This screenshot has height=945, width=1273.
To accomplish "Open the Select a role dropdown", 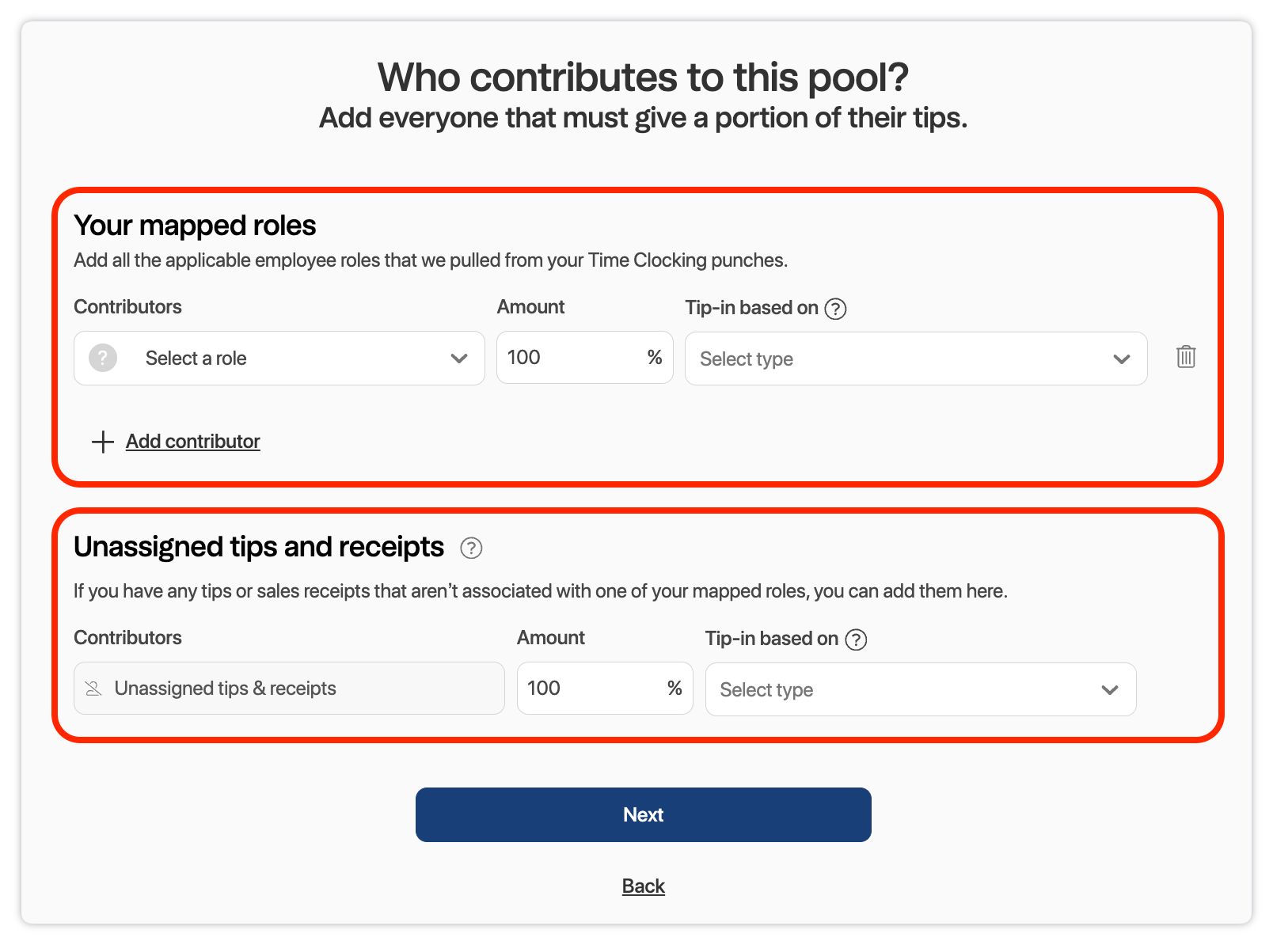I will tap(279, 359).
